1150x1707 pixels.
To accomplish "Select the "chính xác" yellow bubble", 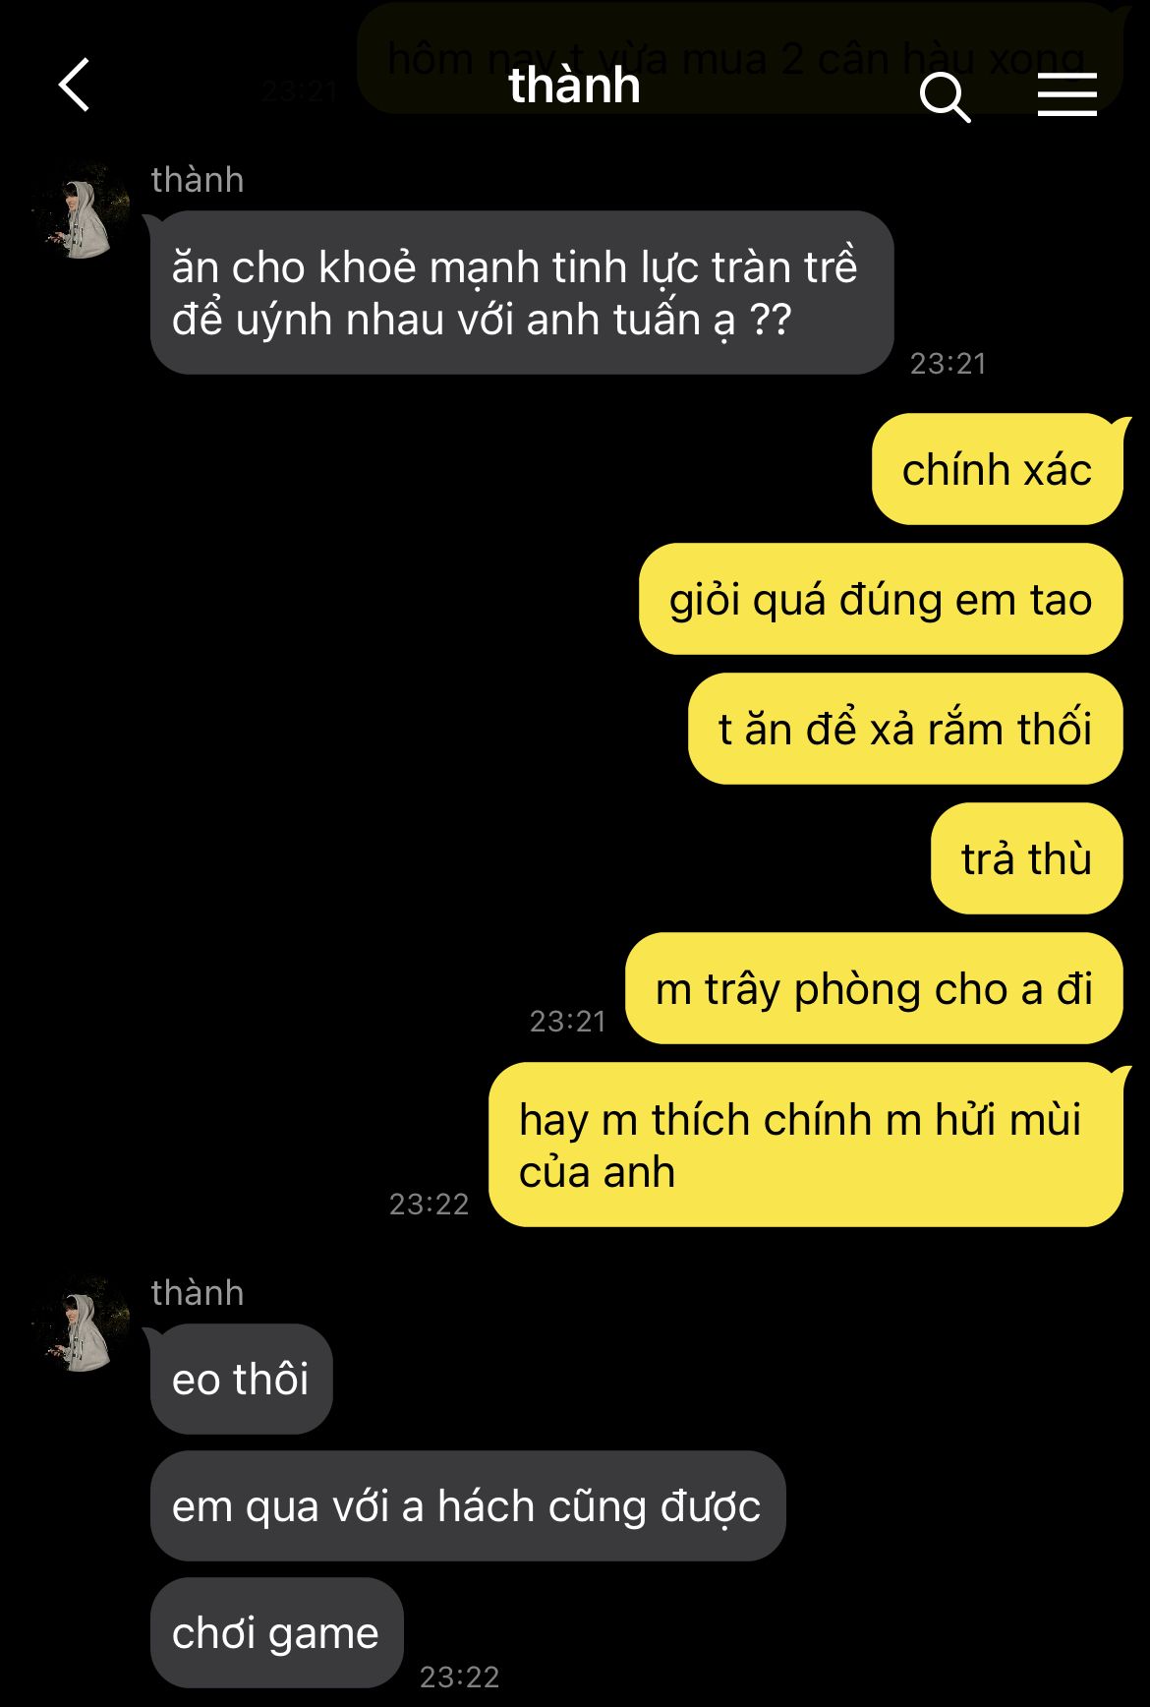I will (997, 469).
